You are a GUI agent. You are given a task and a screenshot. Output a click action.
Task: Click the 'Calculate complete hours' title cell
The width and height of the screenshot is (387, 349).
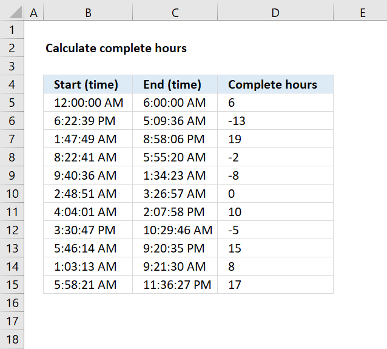click(x=116, y=48)
